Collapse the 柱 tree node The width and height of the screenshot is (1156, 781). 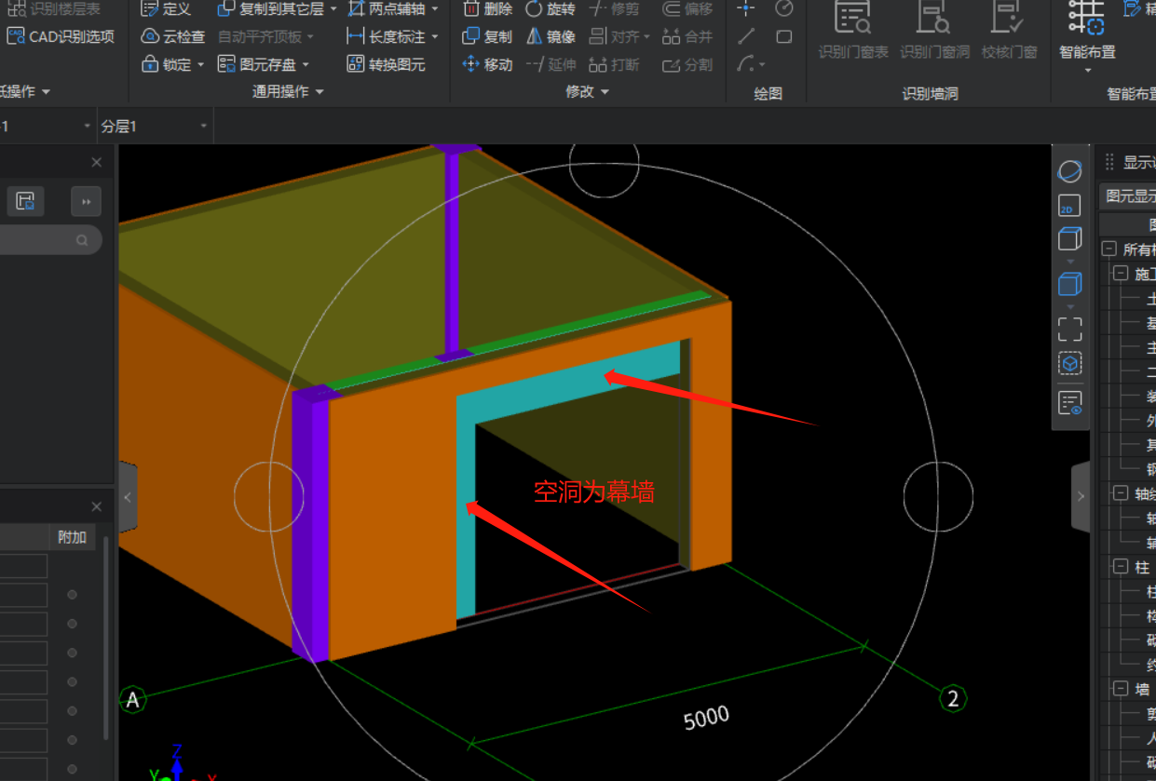(x=1121, y=566)
